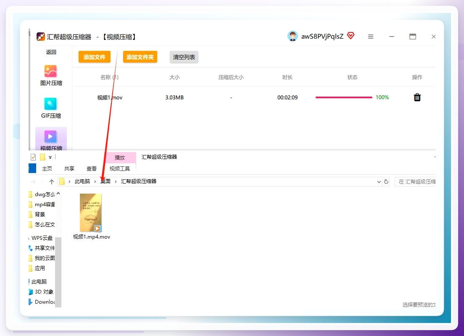This screenshot has width=464, height=336.
Task: Select the 应用 folder in navigation pane
Action: [x=37, y=268]
